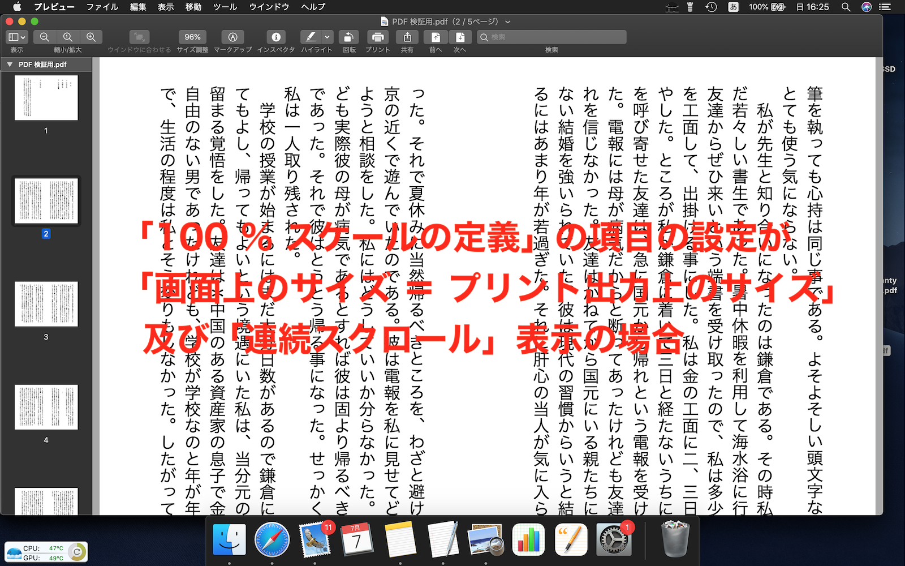Image resolution: width=905 pixels, height=566 pixels.
Task: Go to next page button
Action: [x=460, y=37]
